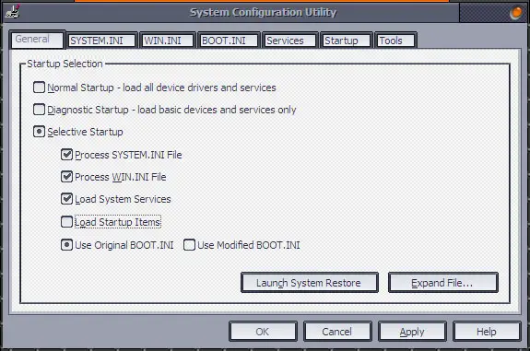Viewport: 530px width, 351px height.
Task: Click the orange orb in title bar
Action: (515, 13)
